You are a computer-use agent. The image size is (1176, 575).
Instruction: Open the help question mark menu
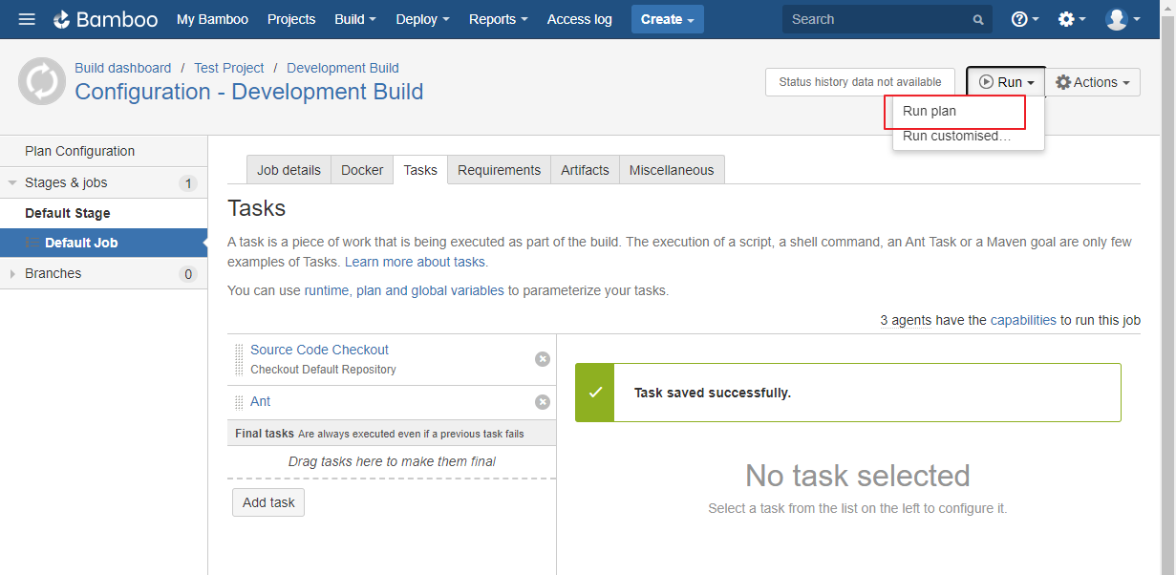1026,19
